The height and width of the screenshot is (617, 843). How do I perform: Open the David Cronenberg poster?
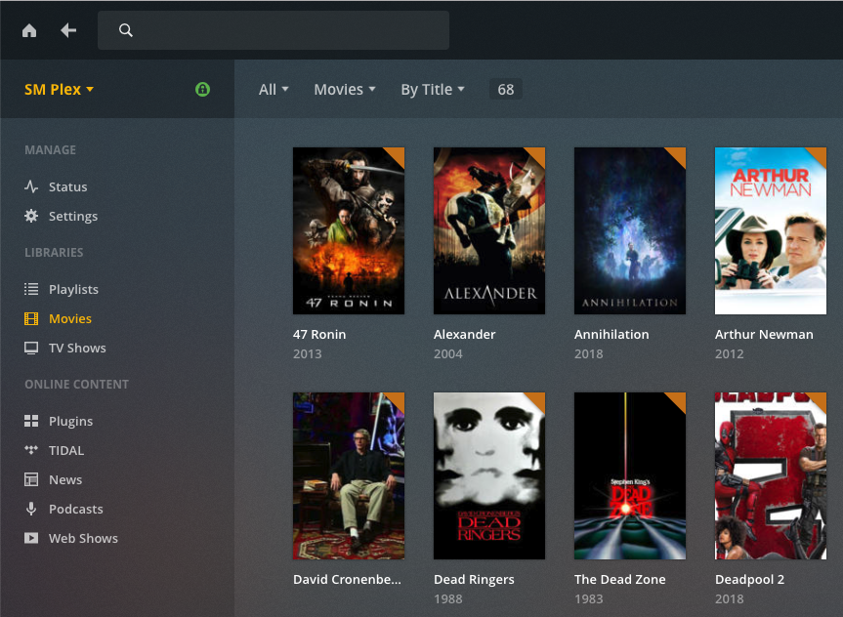(x=349, y=475)
